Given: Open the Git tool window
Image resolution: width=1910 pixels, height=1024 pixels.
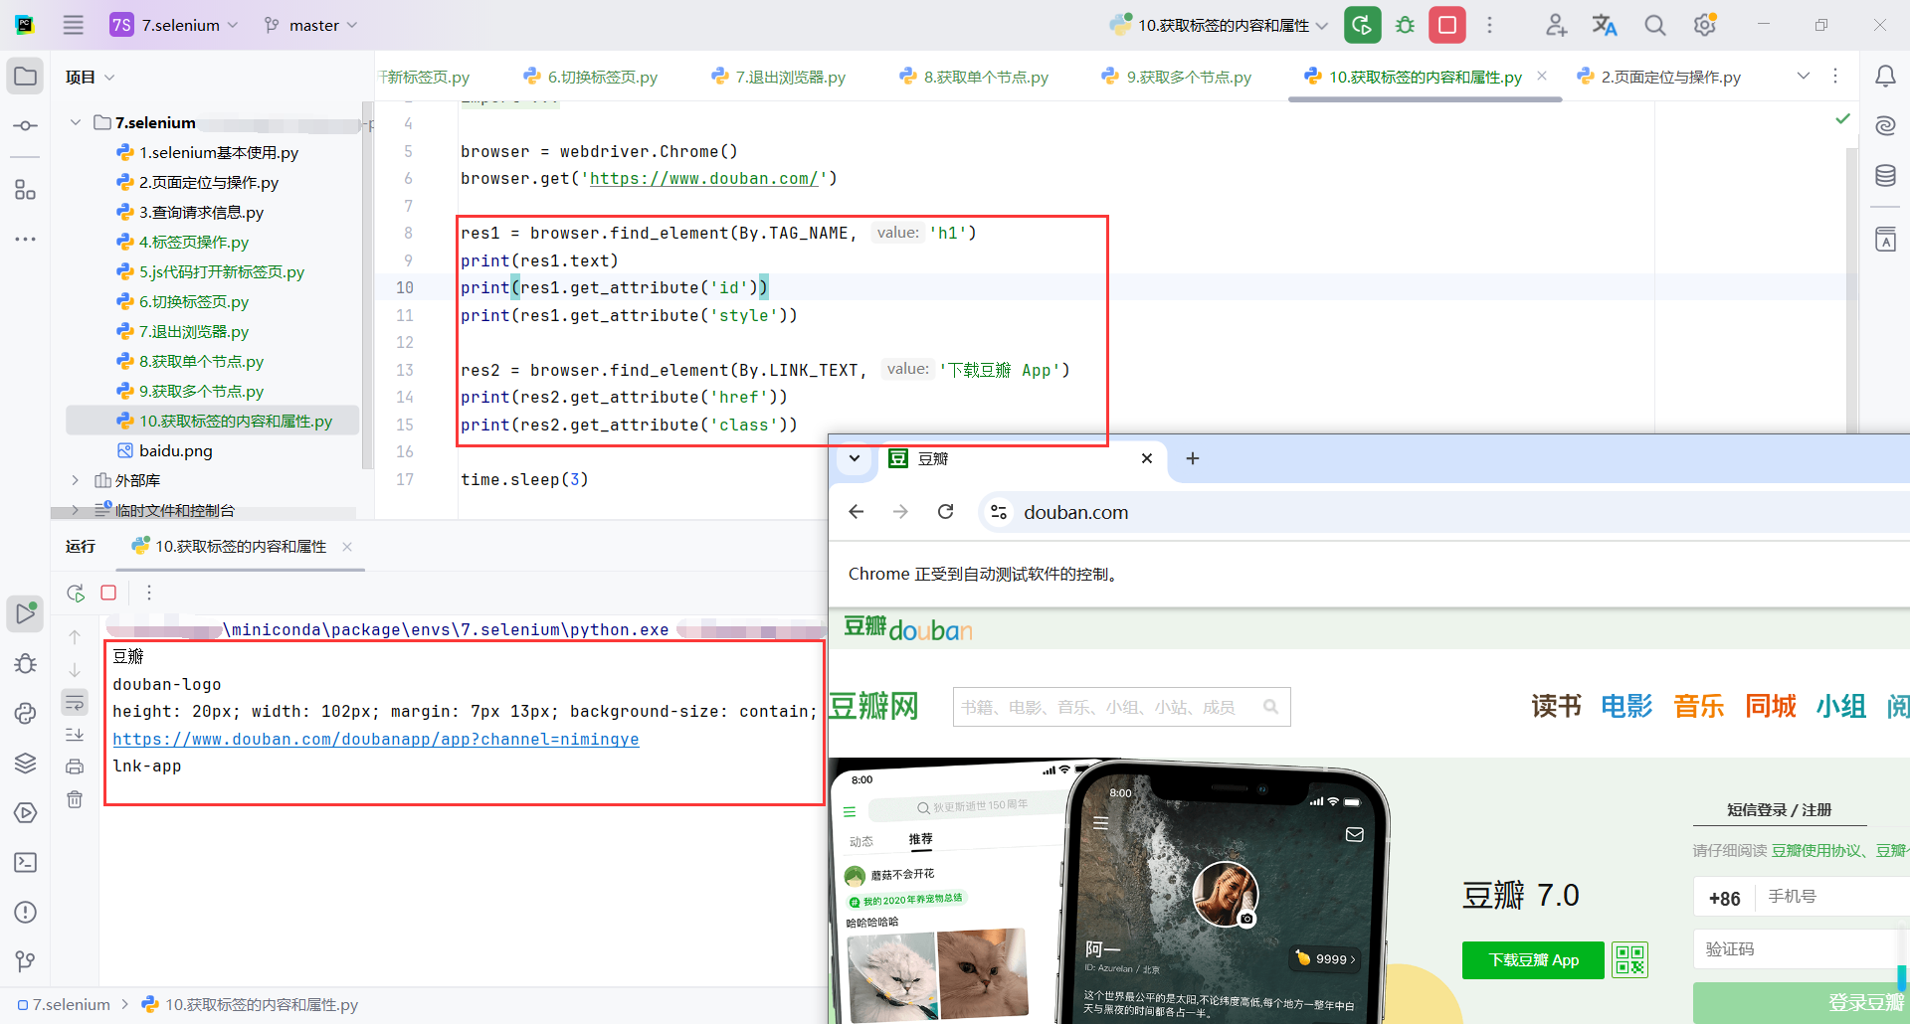Looking at the screenshot, I should 25,961.
